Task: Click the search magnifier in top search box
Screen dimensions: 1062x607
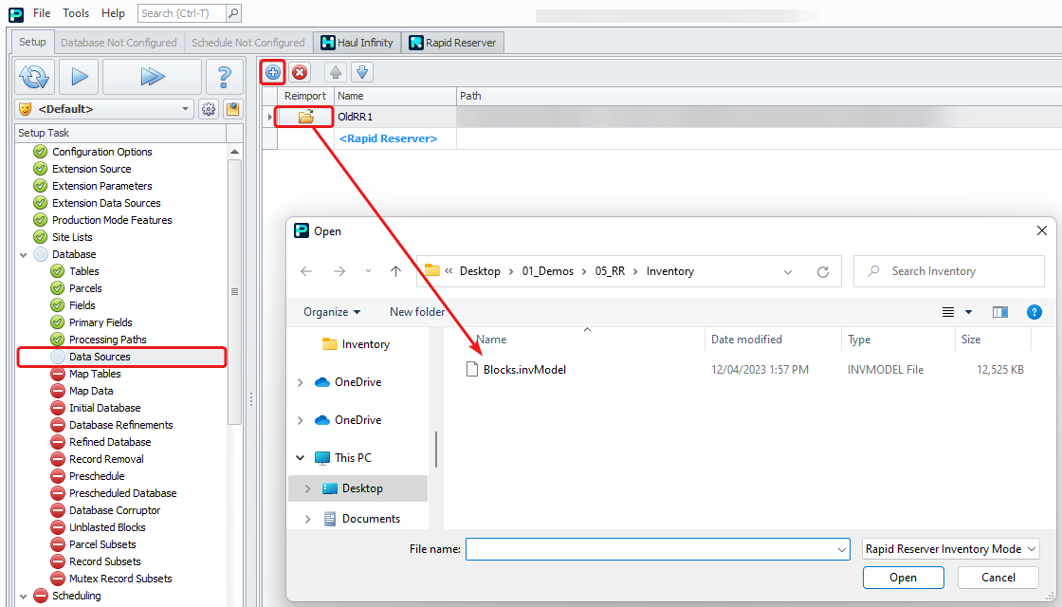Action: coord(233,13)
